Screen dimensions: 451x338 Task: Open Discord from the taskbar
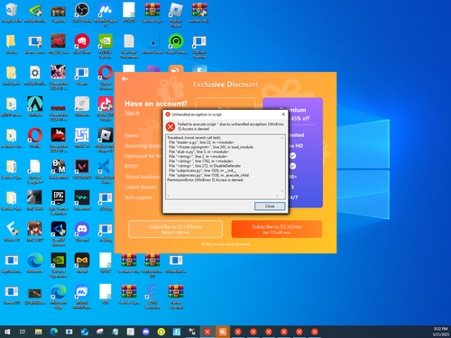tap(146, 332)
